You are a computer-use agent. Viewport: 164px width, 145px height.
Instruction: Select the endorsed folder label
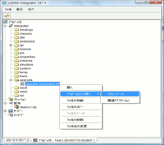(x=27, y=41)
